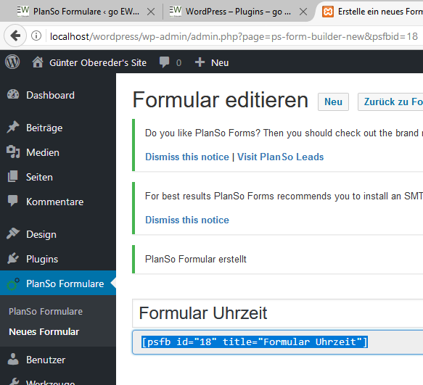The width and height of the screenshot is (423, 385).
Task: Click the pages icon beside Seiten
Action: (13, 177)
